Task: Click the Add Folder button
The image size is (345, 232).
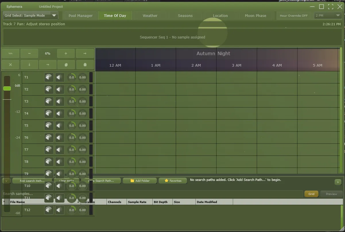Action: tap(140, 181)
